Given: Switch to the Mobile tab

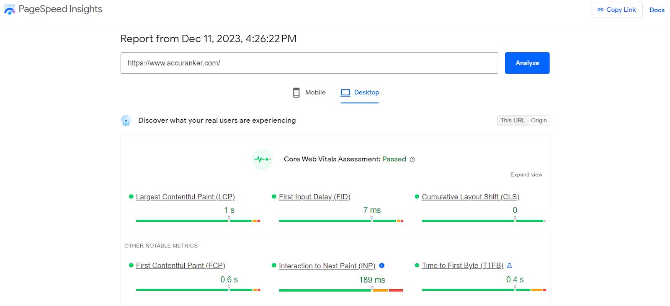Looking at the screenshot, I should pos(309,93).
